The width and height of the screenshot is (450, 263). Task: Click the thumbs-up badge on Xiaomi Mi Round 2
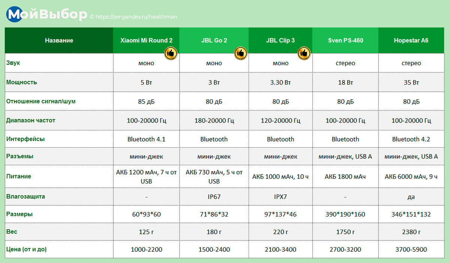click(x=171, y=54)
